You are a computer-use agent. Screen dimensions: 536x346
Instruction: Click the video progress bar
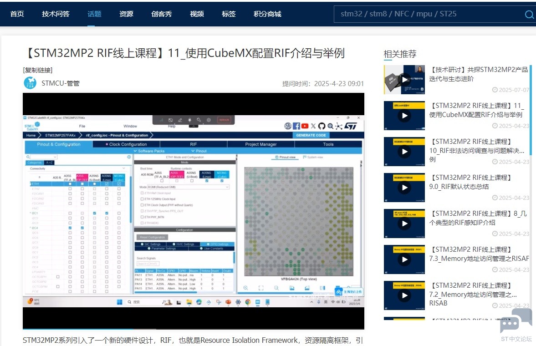pyautogui.click(x=194, y=329)
